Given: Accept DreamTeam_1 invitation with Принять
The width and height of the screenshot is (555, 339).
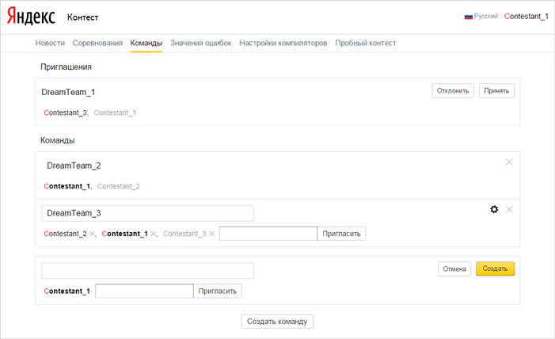Looking at the screenshot, I should click(496, 90).
